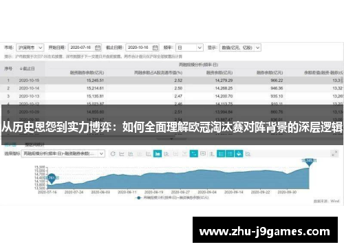Toggle the speech bubble data label icon
Image resolution: width=344 pixels, height=249 pixels.
(x=203, y=153)
